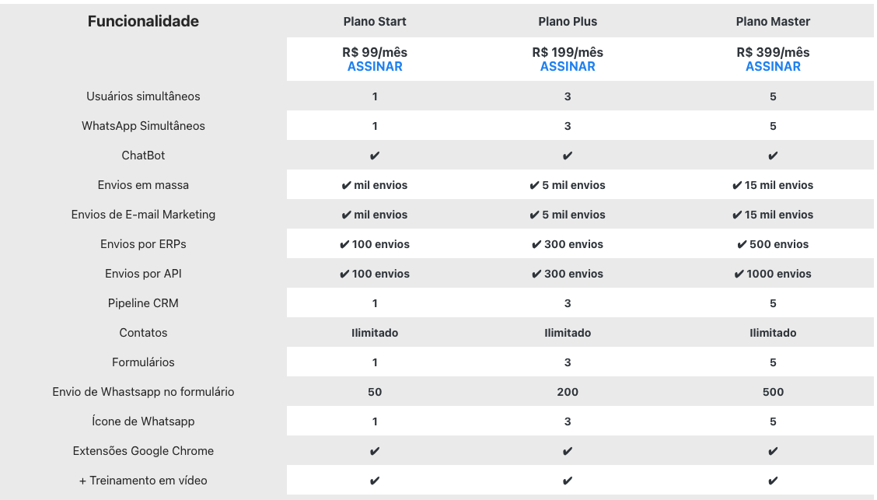Click ASSINAR under Plano Start
Viewport: 877px width, 500px height.
pyautogui.click(x=375, y=67)
